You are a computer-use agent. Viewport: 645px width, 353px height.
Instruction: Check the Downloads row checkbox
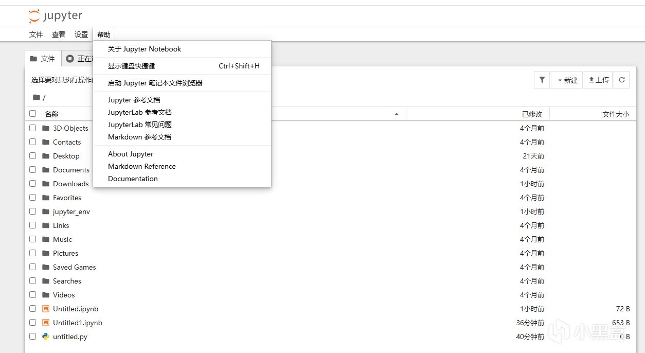[x=33, y=184]
